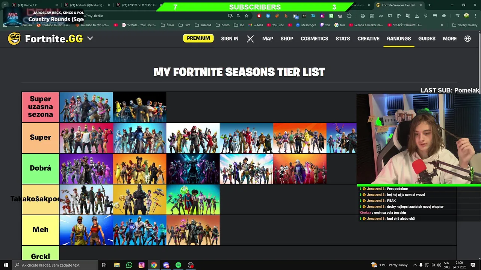
Task: Open the COSMETICS menu
Action: (x=314, y=39)
